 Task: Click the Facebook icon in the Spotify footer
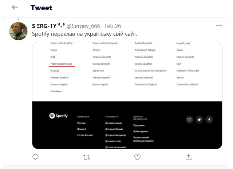209,119
